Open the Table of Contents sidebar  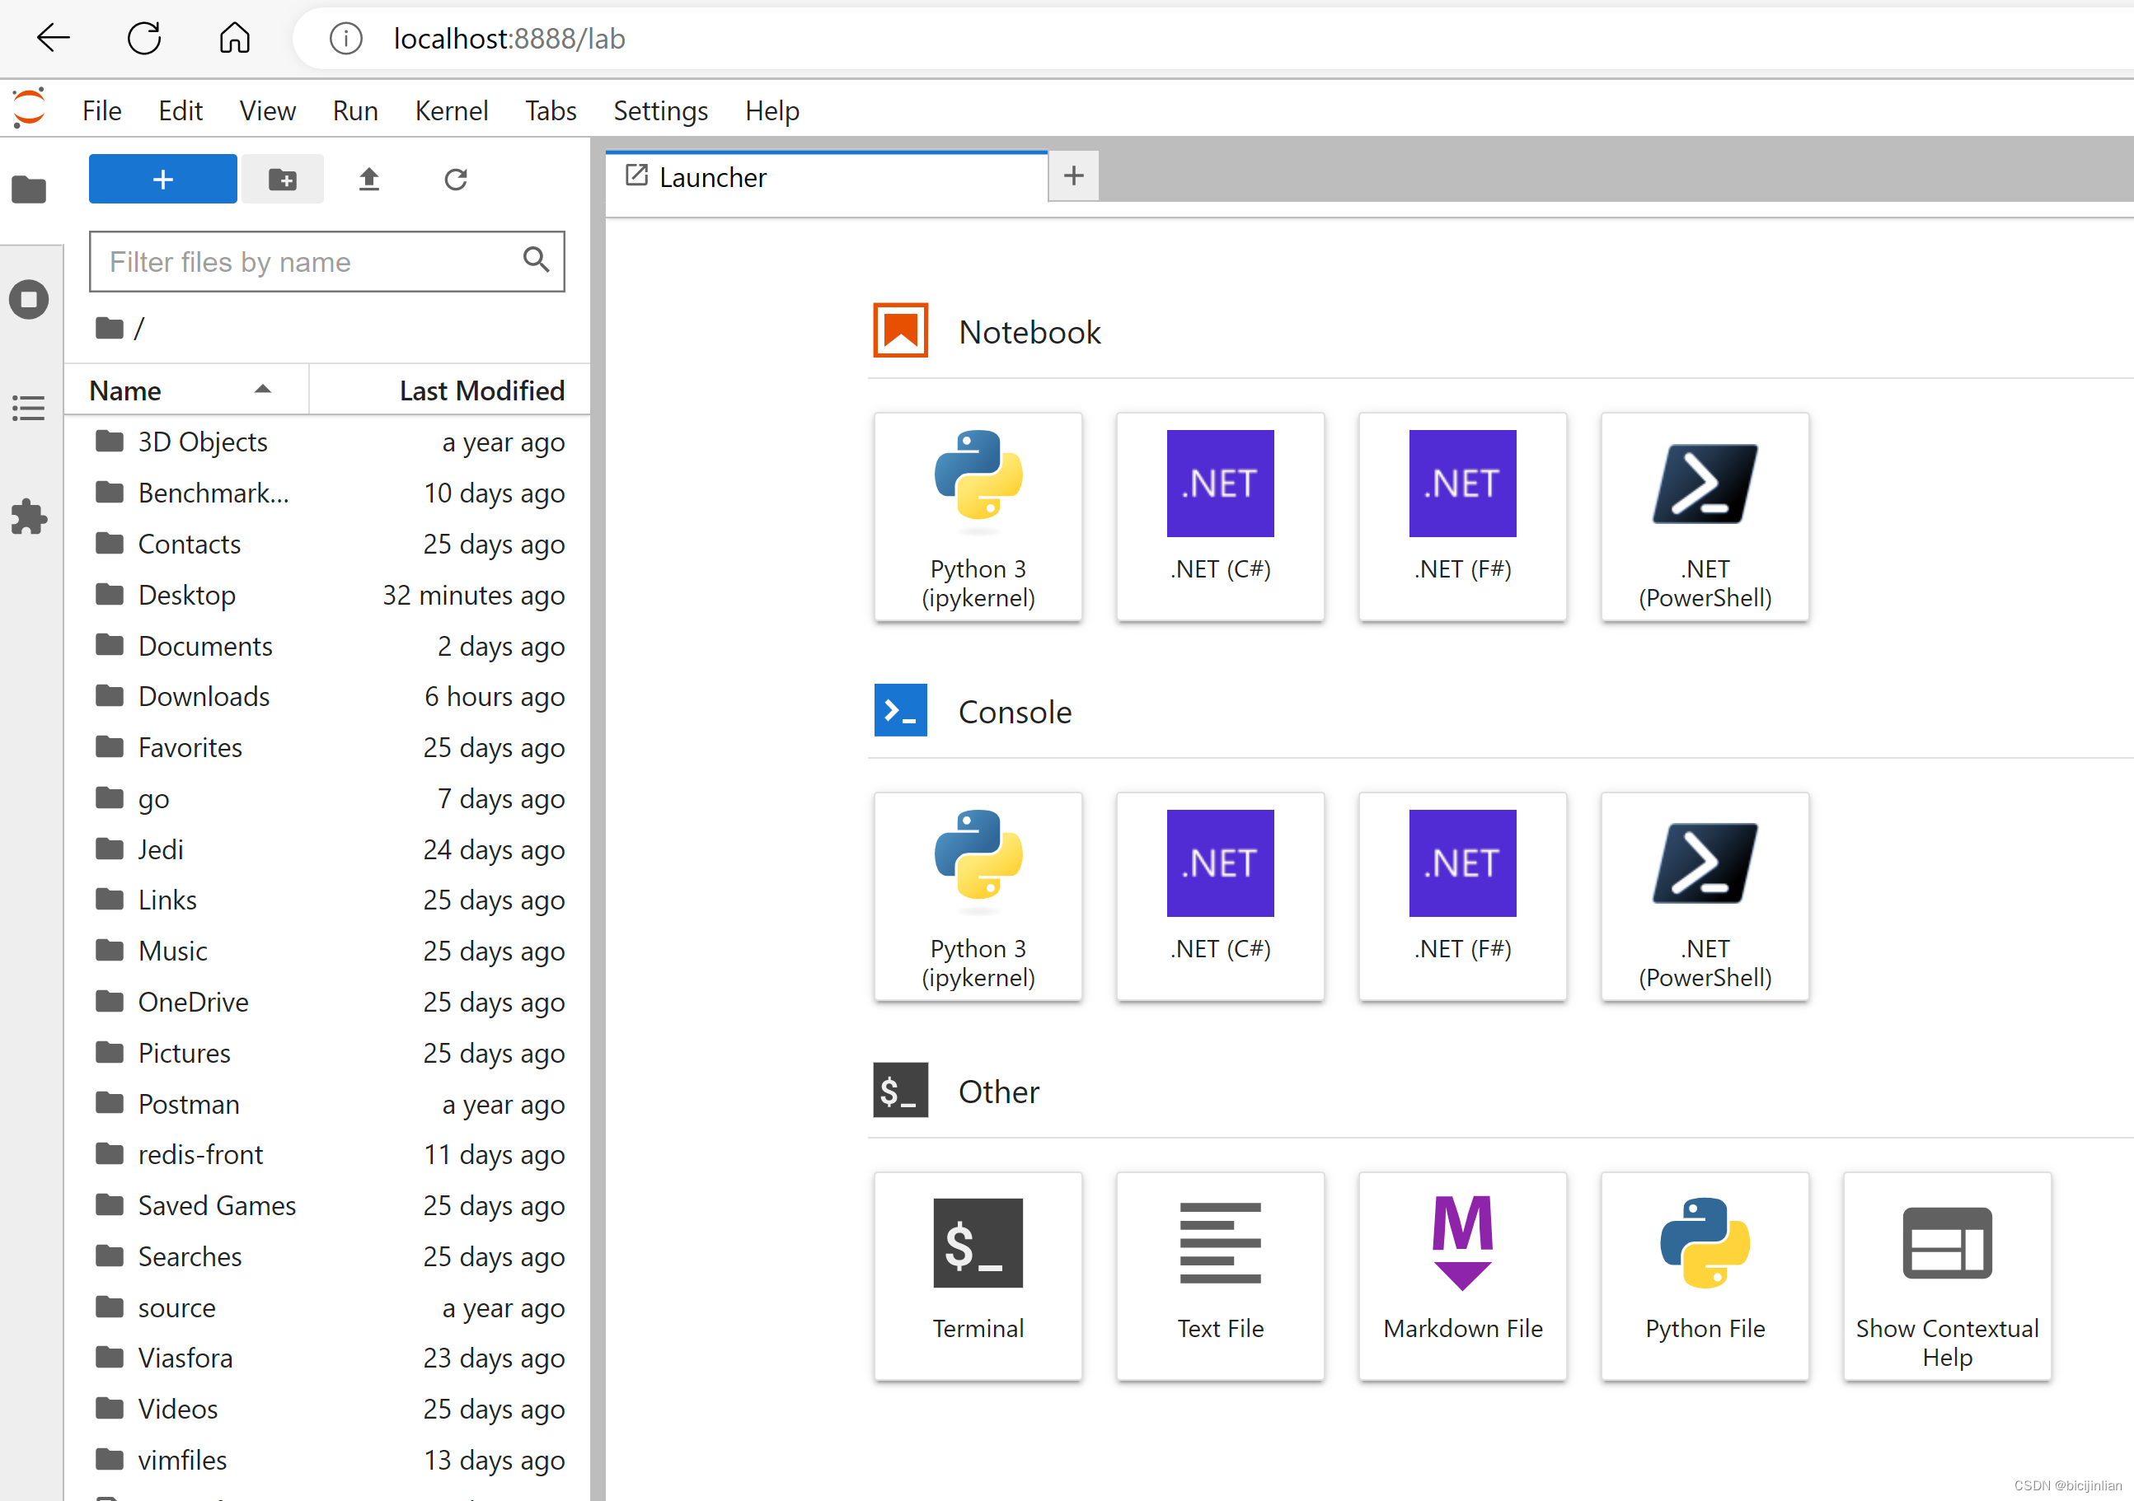click(29, 408)
